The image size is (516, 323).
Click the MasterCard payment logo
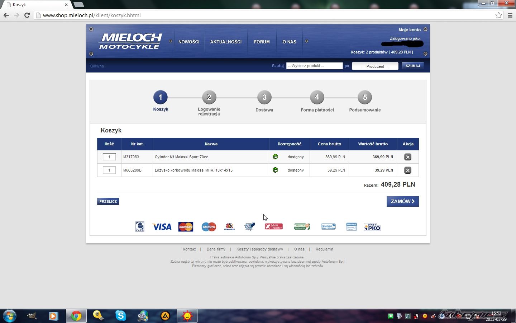pyautogui.click(x=186, y=227)
